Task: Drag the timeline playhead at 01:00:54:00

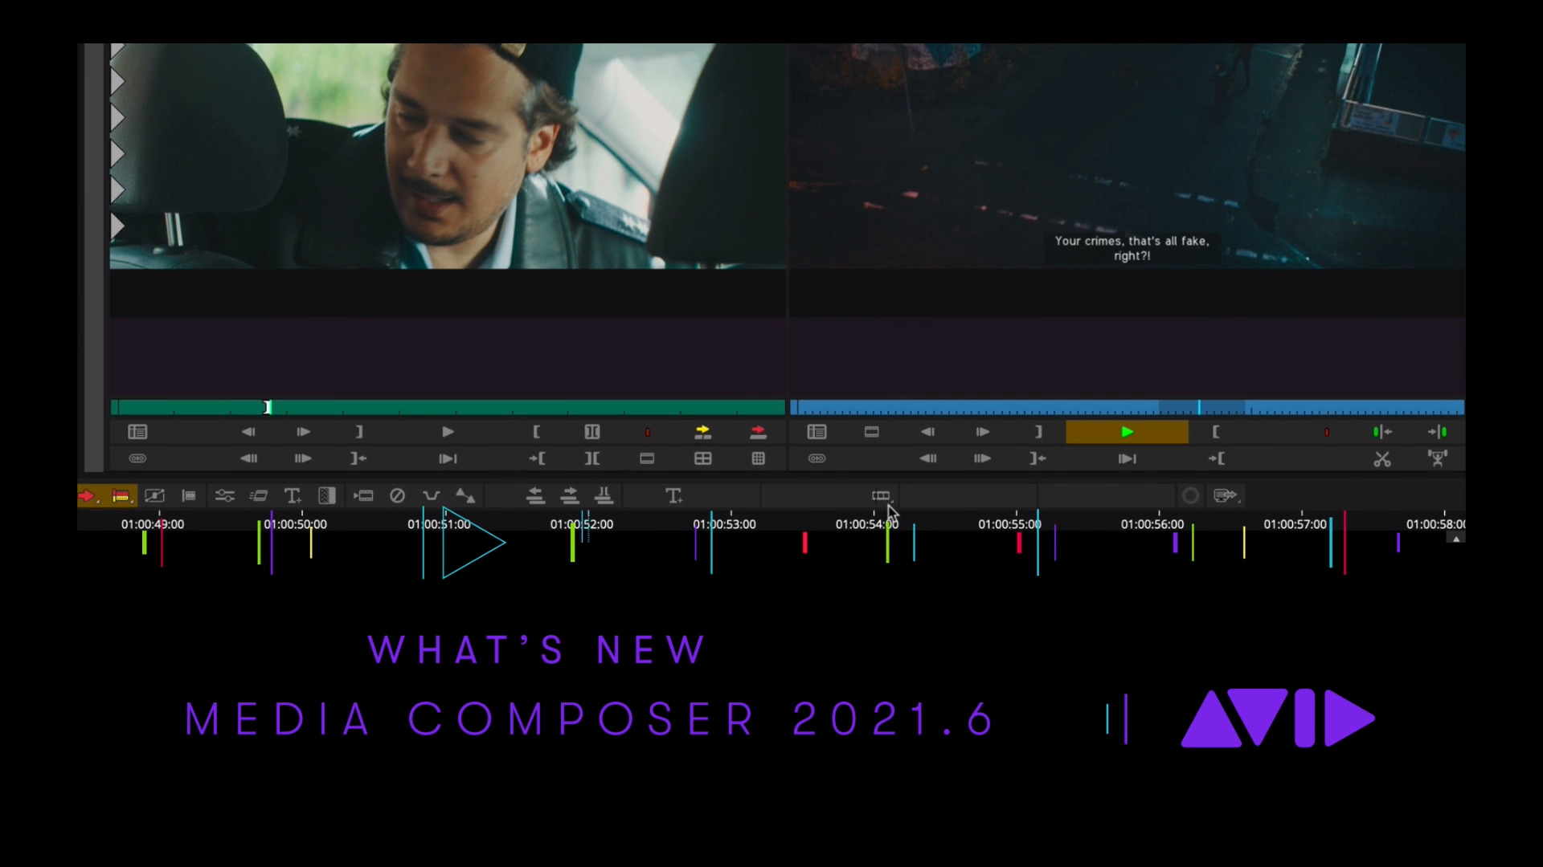Action: point(868,524)
